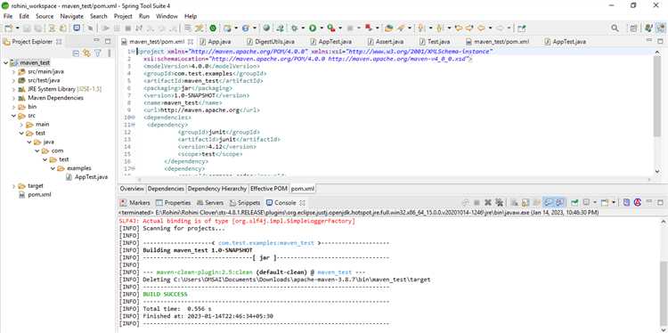
Task: Open the Project menu
Action: pyautogui.click(x=123, y=16)
